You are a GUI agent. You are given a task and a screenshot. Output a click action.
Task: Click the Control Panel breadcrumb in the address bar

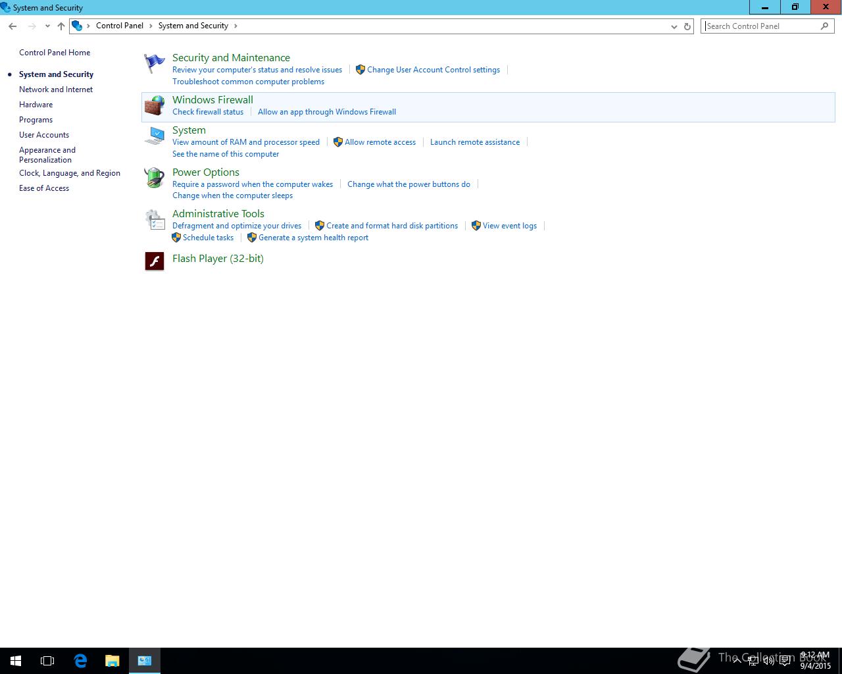coord(120,26)
